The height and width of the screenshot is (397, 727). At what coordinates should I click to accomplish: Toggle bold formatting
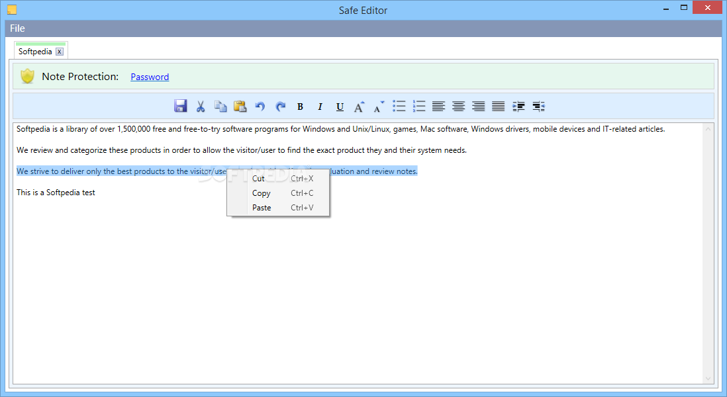coord(300,107)
